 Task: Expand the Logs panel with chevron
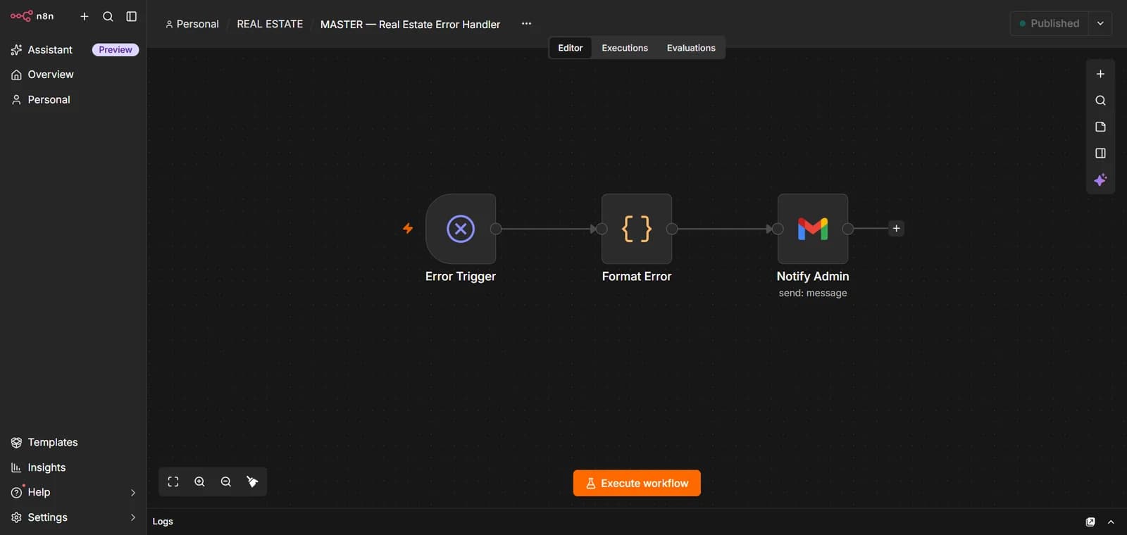[1111, 522]
